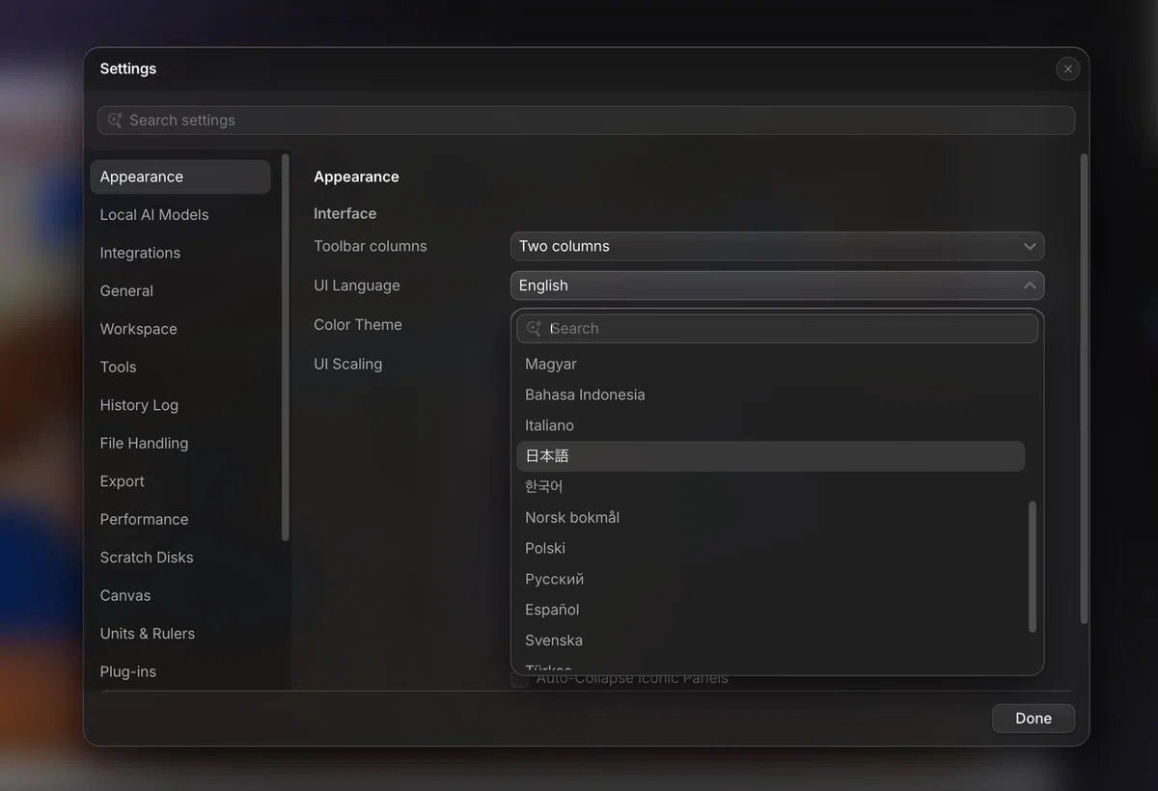
Task: Select 日本語 language option
Action: point(770,456)
